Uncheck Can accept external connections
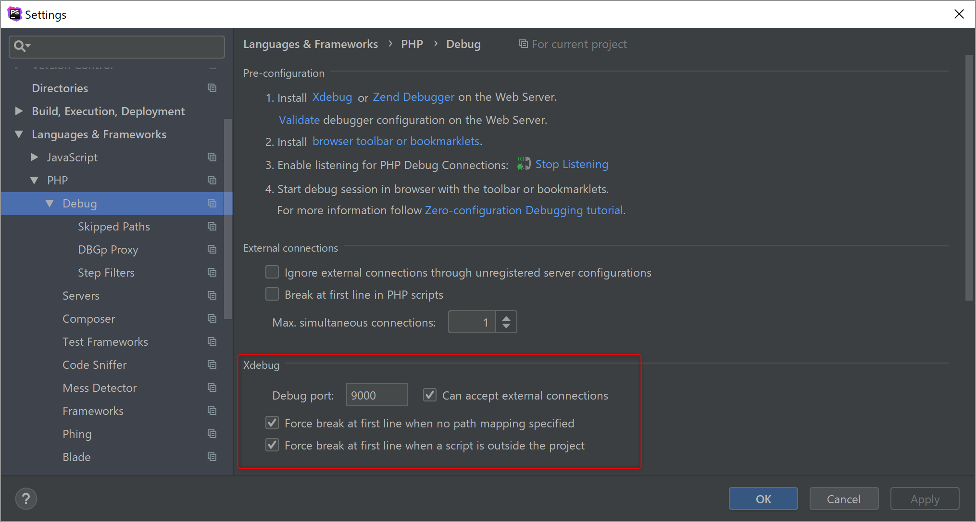This screenshot has width=976, height=522. 429,395
